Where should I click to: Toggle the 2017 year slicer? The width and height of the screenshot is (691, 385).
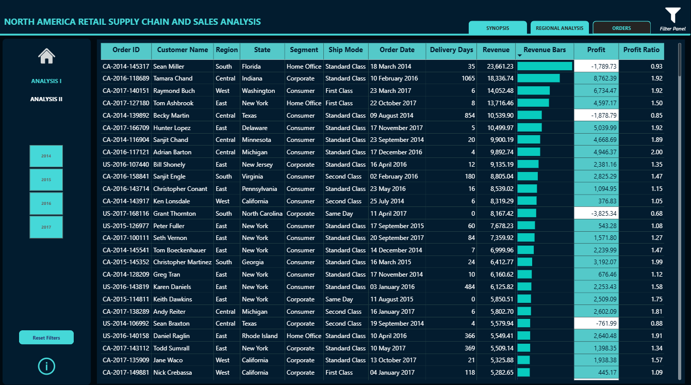pos(46,227)
